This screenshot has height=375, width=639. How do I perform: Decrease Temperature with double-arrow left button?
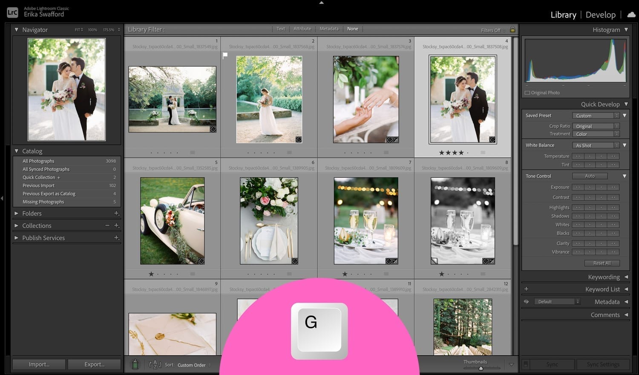click(578, 156)
